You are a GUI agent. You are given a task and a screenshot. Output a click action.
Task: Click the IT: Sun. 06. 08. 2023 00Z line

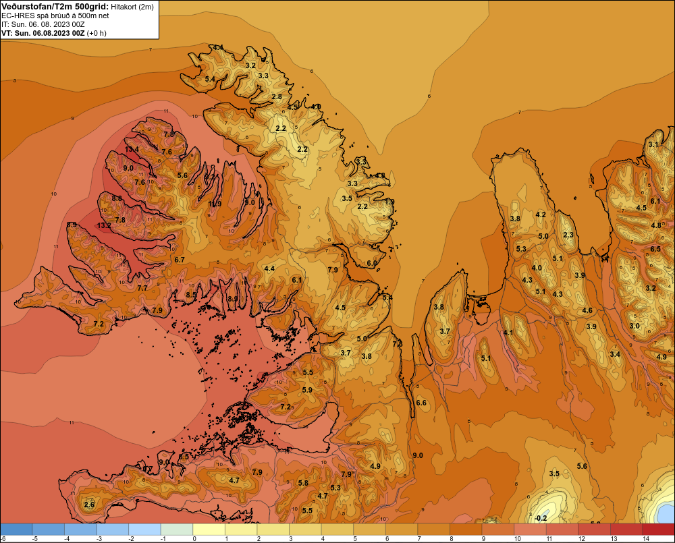click(x=43, y=24)
